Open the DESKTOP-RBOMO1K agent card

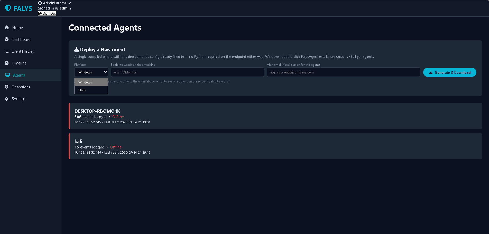275,116
